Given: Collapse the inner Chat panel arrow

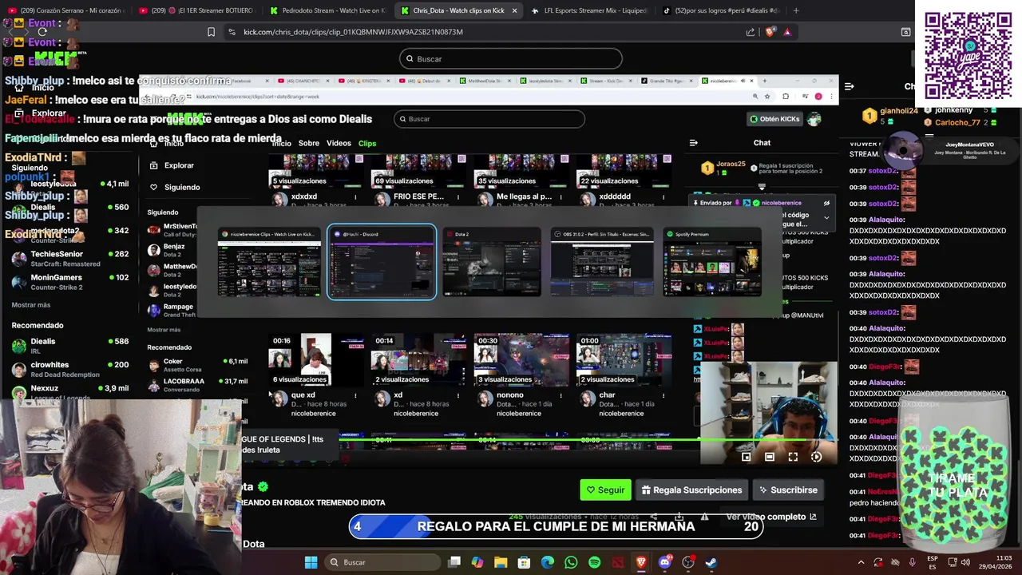Looking at the screenshot, I should (x=693, y=143).
